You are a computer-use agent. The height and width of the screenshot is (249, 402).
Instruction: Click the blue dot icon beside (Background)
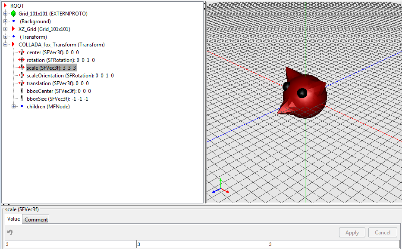tap(14, 21)
